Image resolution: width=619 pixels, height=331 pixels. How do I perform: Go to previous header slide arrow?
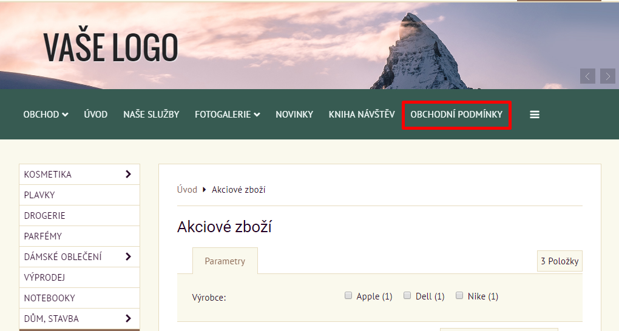pos(587,76)
